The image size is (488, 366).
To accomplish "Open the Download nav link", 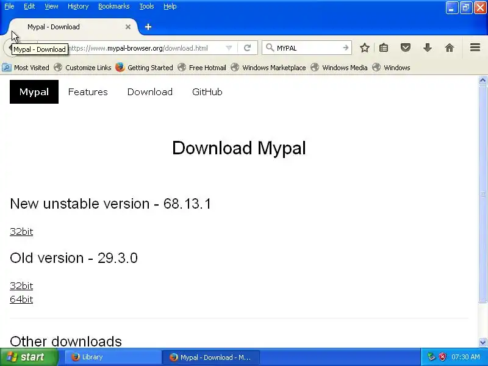I will [149, 92].
